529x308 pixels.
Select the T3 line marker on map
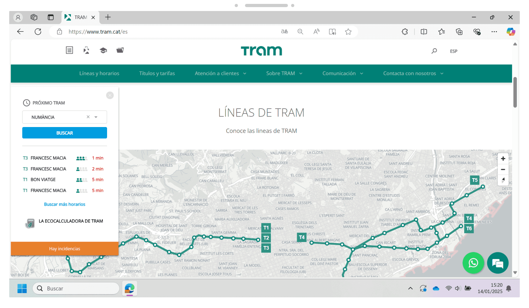coord(266,248)
